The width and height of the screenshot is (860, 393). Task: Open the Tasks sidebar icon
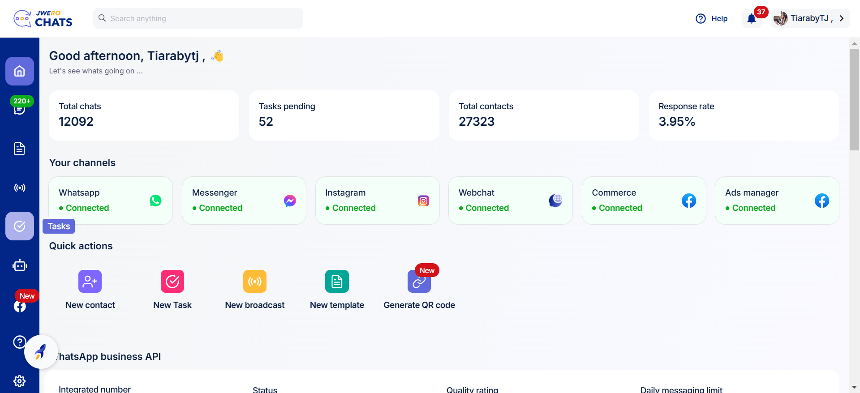tap(20, 226)
